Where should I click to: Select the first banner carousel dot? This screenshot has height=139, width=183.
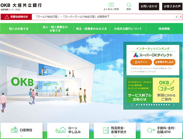[137, 105]
